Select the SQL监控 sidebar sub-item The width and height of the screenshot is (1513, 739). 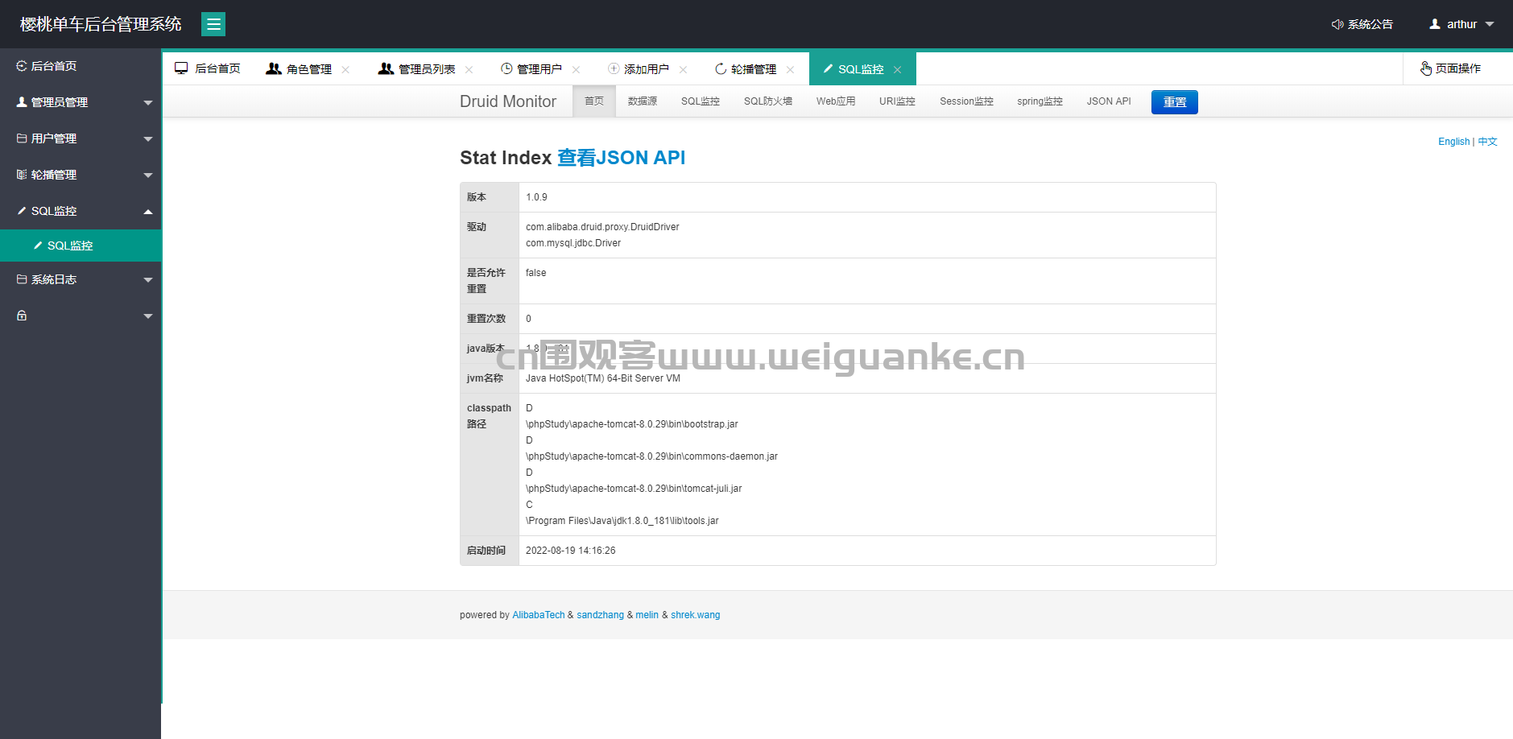(x=81, y=246)
